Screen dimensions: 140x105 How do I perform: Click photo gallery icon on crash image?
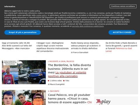43,82
